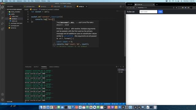
Task: Select script.js in the Explorer tree
Action: [x=14, y=19]
